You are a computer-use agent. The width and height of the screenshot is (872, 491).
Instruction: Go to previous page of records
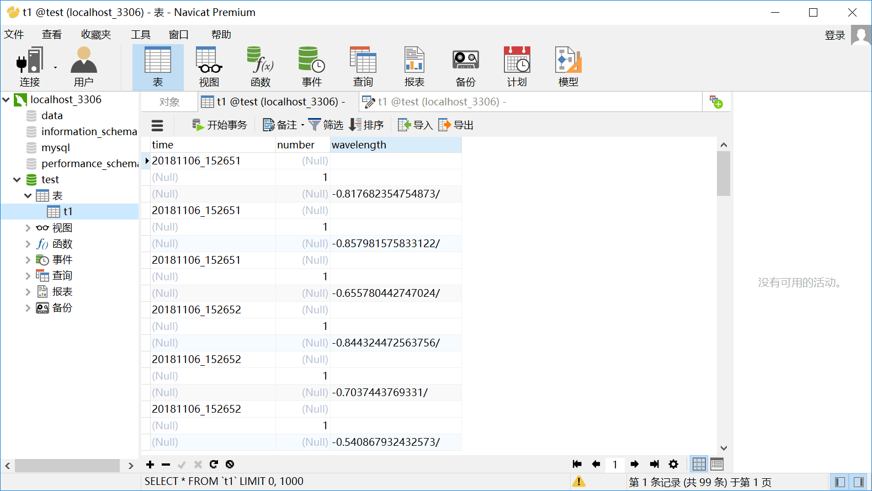click(596, 465)
